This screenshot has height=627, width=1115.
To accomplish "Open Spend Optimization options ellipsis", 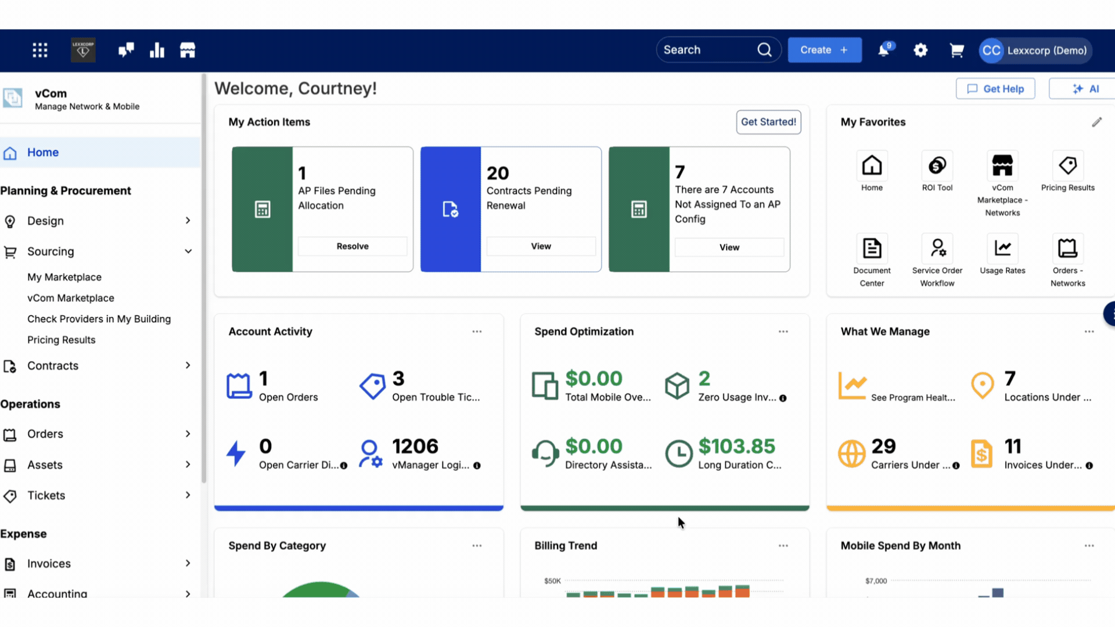I will point(783,331).
